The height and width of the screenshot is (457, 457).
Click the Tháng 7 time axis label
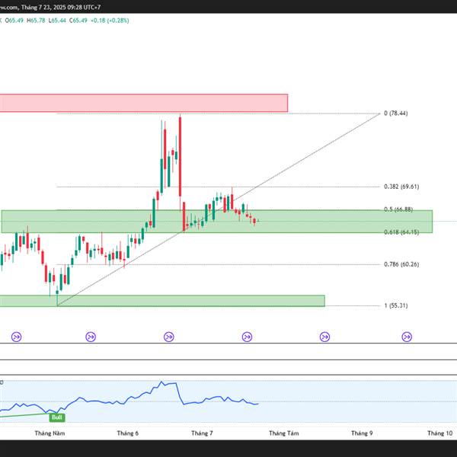coord(202,433)
